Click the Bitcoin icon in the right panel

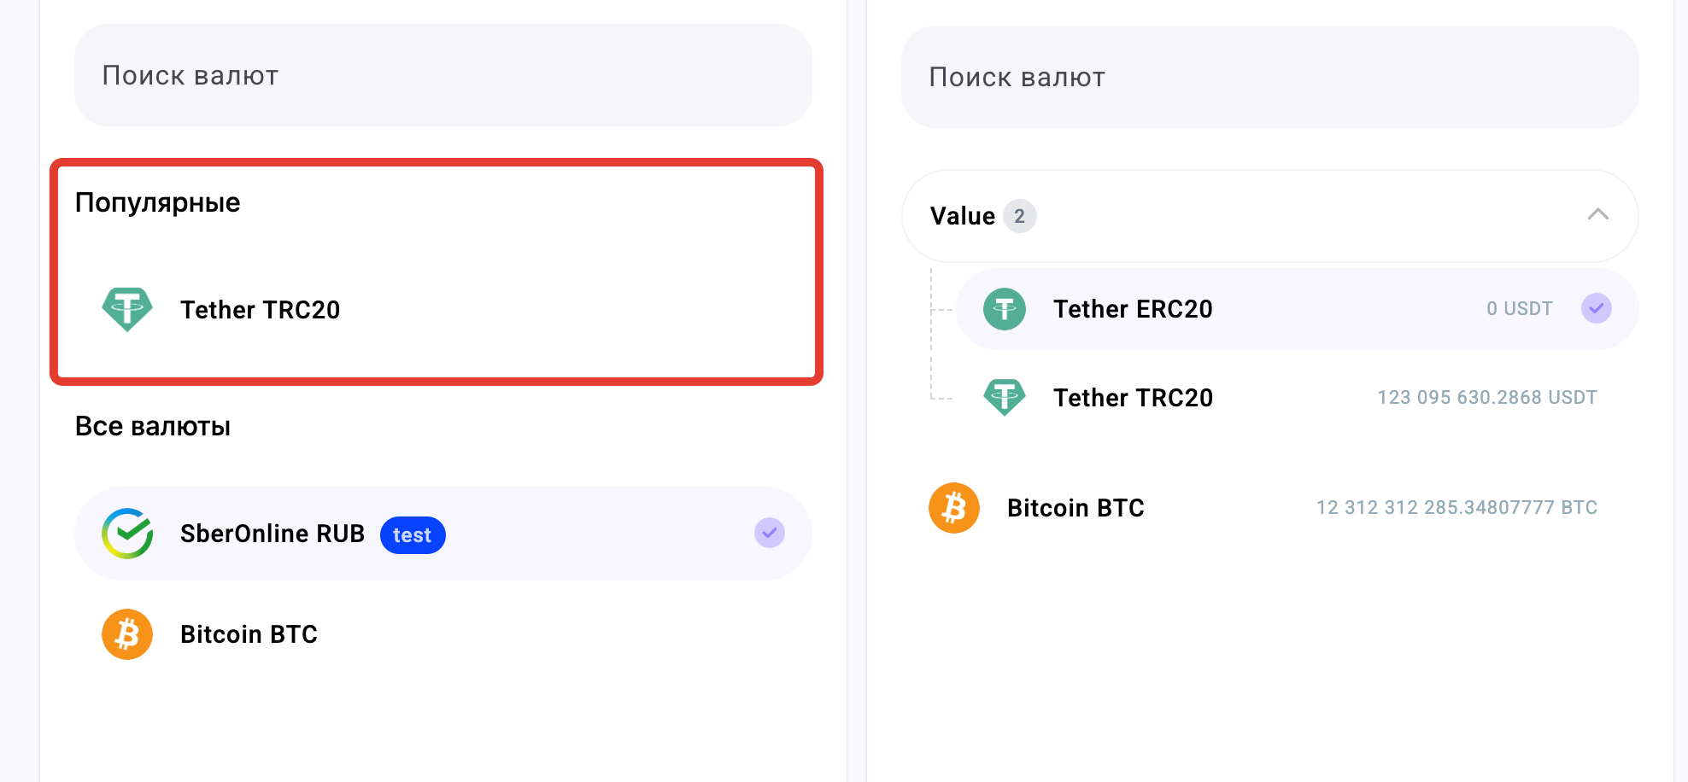click(x=954, y=508)
